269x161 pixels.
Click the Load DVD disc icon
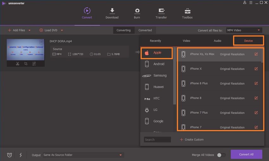pyautogui.click(x=41, y=30)
